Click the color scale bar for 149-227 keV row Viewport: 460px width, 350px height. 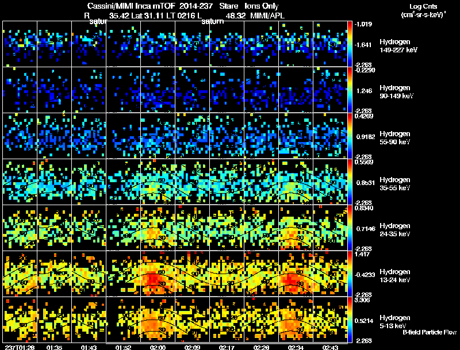[350, 44]
